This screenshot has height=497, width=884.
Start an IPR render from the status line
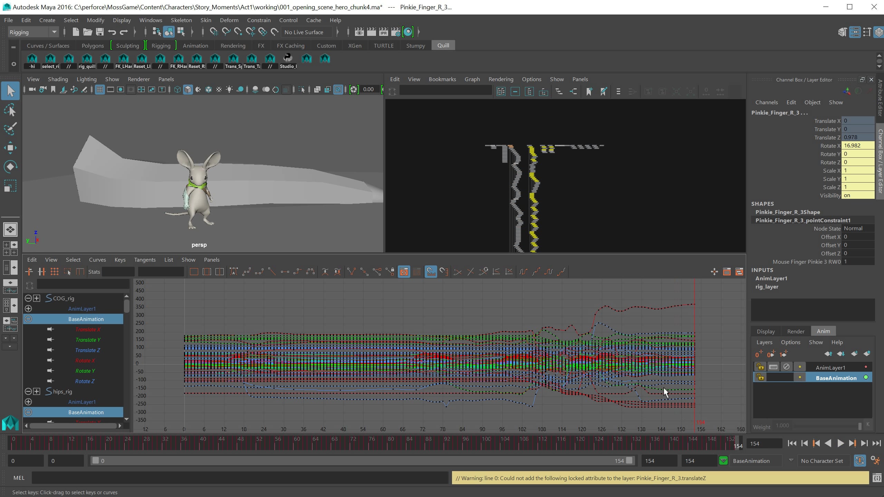point(383,32)
